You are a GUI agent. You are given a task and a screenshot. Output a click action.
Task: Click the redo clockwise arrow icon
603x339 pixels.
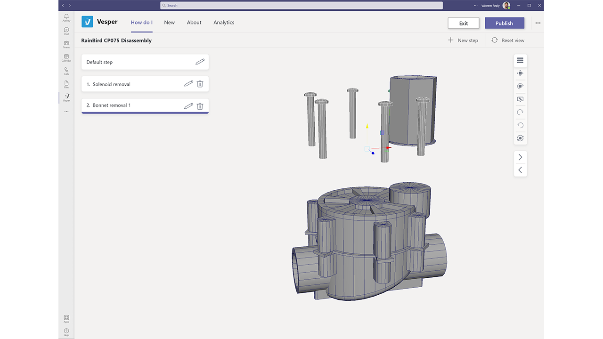pos(520,112)
